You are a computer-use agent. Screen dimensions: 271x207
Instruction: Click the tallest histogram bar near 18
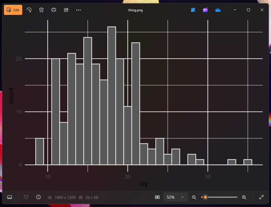pos(112,96)
